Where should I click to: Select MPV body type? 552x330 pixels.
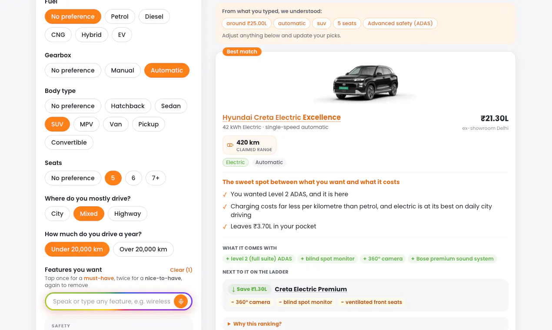(86, 124)
